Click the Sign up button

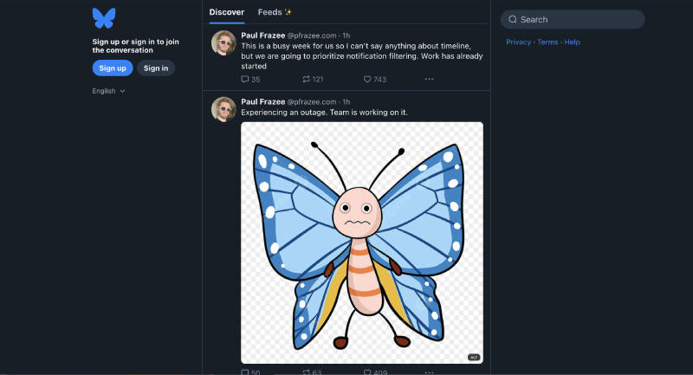[x=113, y=68]
